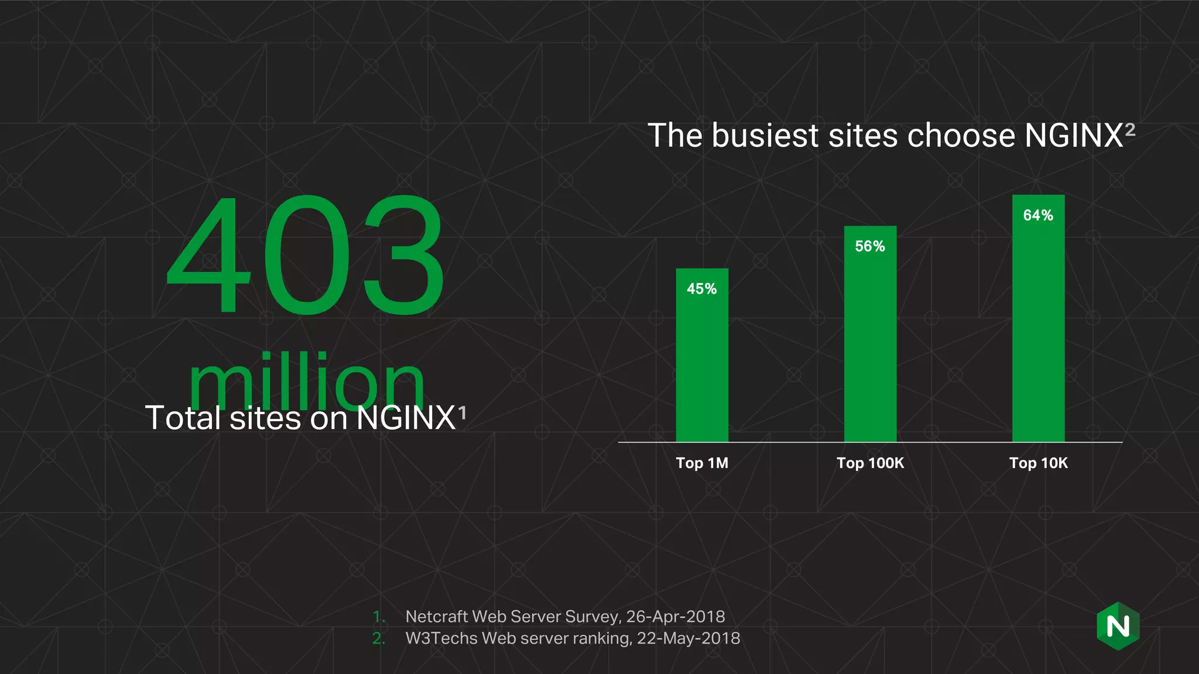Click the 'The busiest sites choose NGINX' heading
This screenshot has width=1199, height=674.
click(885, 136)
